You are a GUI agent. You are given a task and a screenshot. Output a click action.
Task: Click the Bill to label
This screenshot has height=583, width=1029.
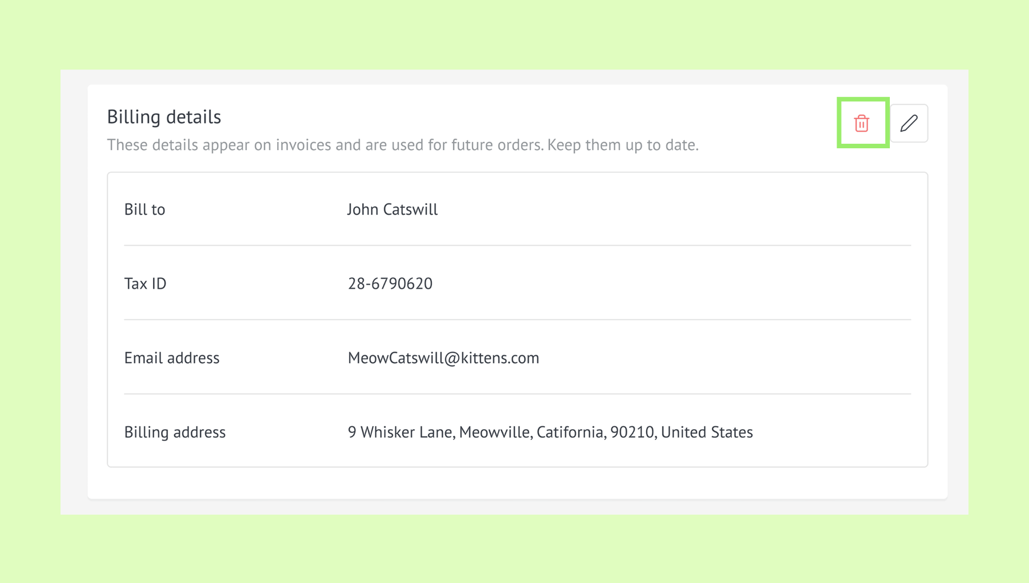145,209
